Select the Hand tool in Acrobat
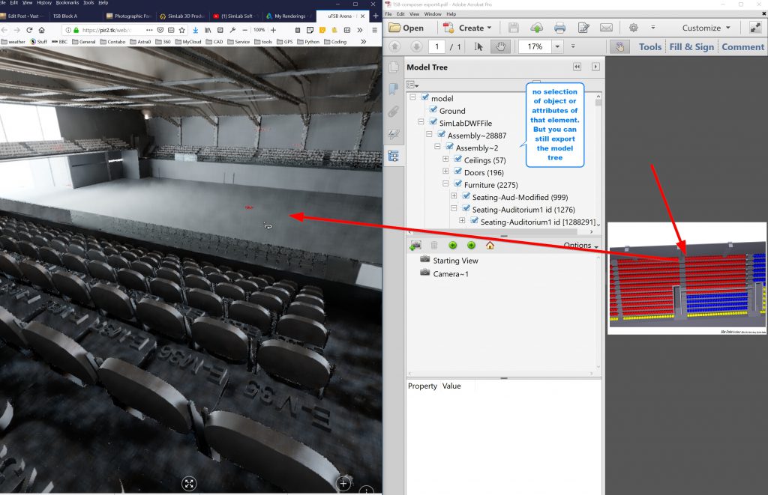The height and width of the screenshot is (495, 768). pos(499,46)
